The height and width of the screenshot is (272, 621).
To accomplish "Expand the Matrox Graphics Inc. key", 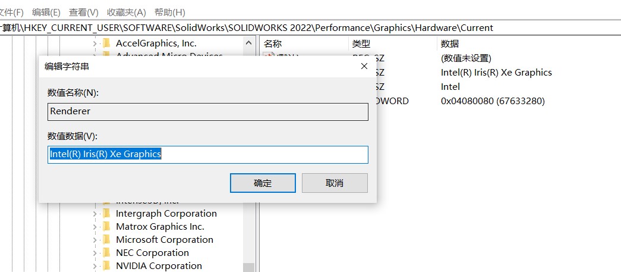I will [x=94, y=227].
